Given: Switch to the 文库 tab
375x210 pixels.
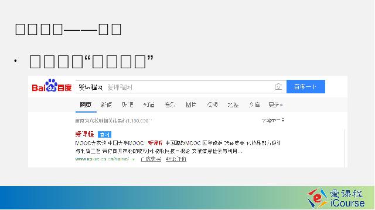Looking at the screenshot, I should [254, 105].
